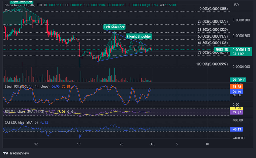Click the 26 date on time axis

click(121, 144)
